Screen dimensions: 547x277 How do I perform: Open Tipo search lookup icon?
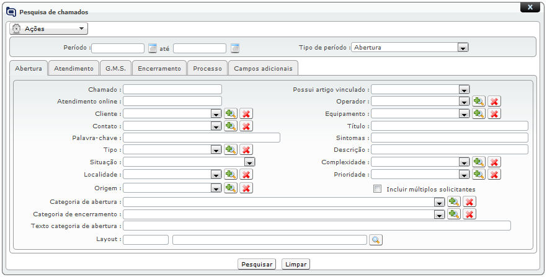point(231,149)
